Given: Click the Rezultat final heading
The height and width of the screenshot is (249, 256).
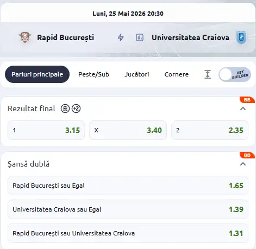Looking at the screenshot, I should (32, 108).
